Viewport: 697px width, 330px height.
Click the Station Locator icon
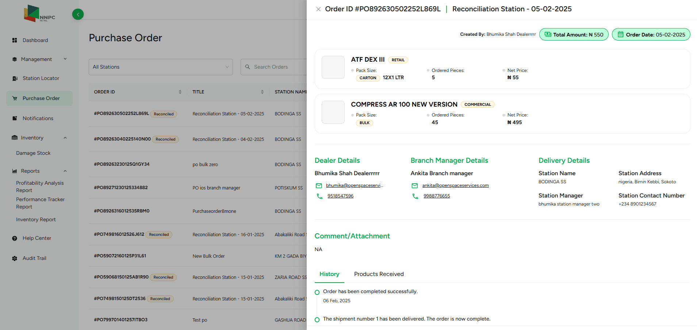pos(15,78)
